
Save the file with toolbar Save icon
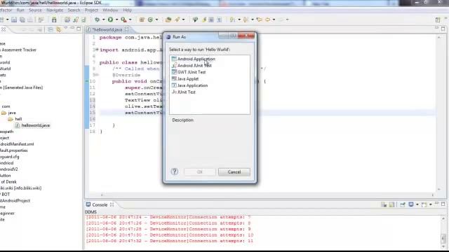pos(14,20)
